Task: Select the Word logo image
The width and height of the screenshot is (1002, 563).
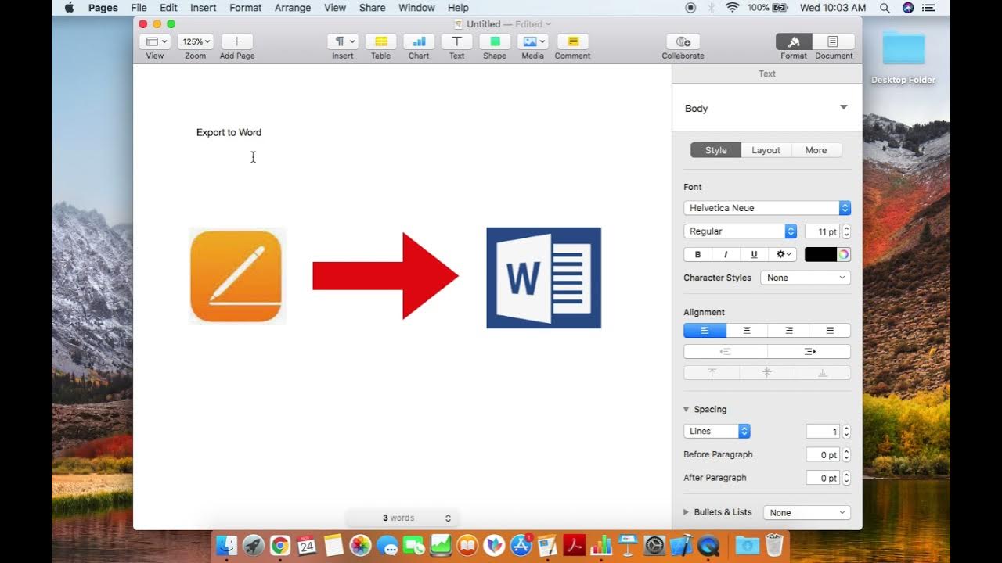Action: (544, 278)
